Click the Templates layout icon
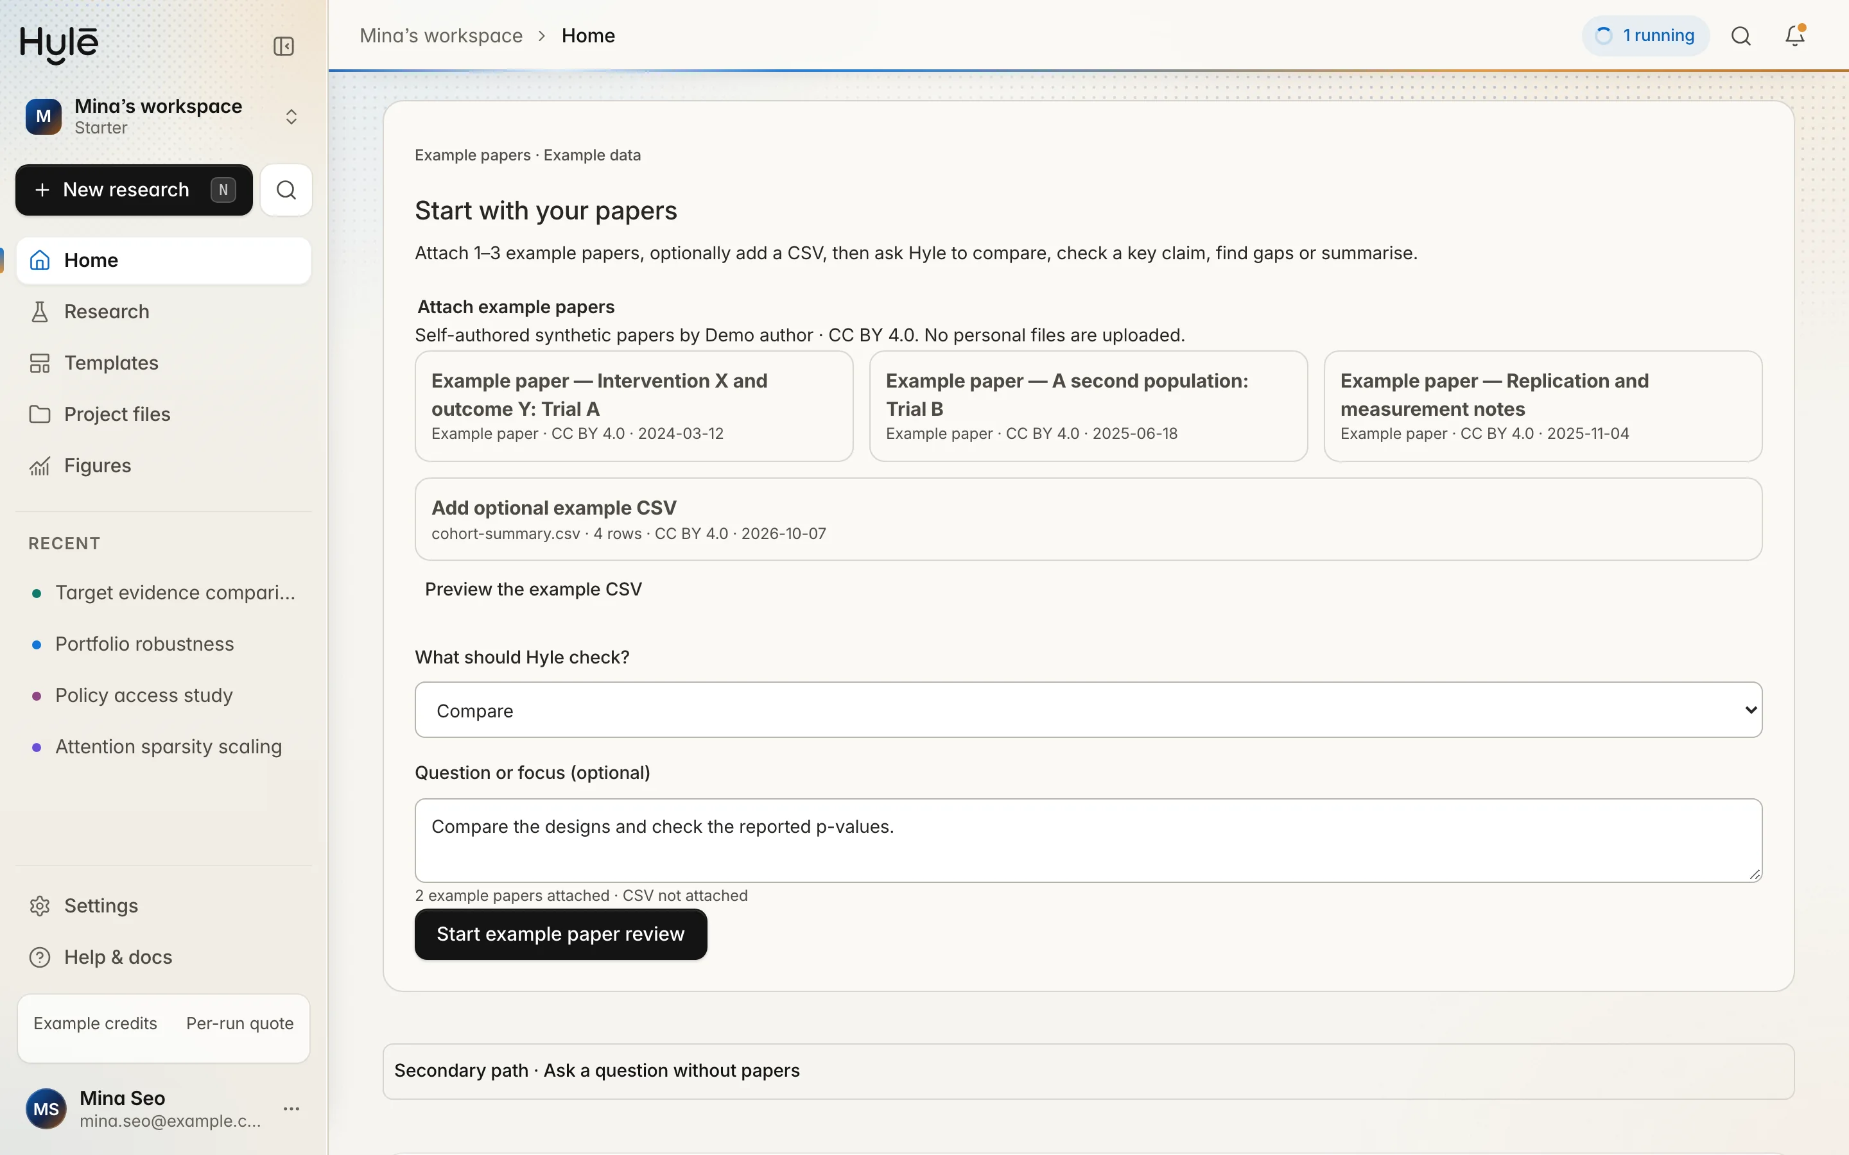Screen dimensions: 1849x1155 [40, 363]
